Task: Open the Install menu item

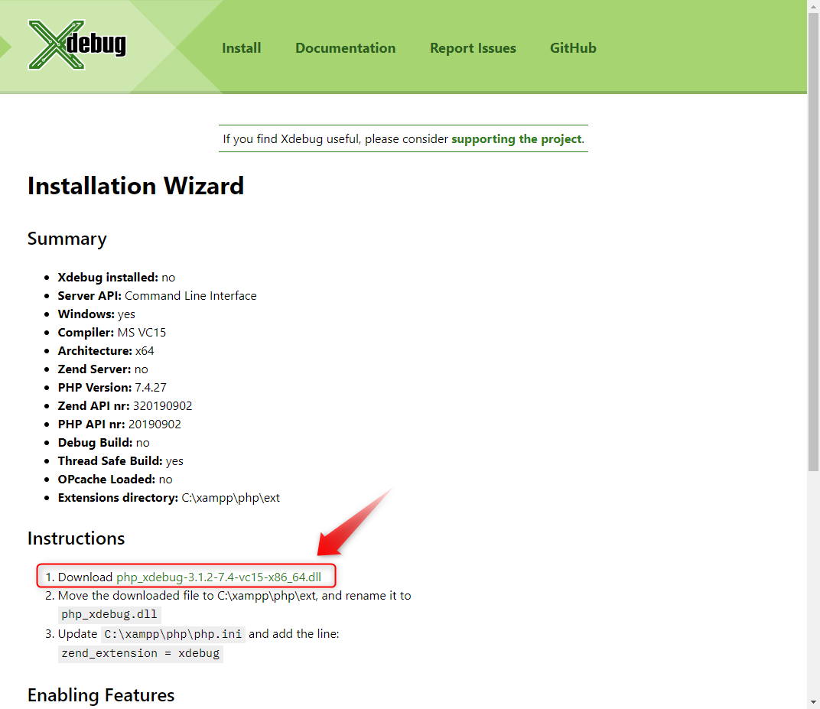Action: coord(241,48)
